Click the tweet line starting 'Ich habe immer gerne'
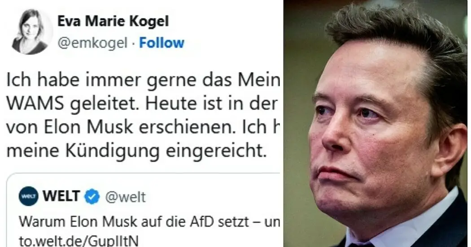Image resolution: width=471 pixels, height=247 pixels. [x=143, y=80]
